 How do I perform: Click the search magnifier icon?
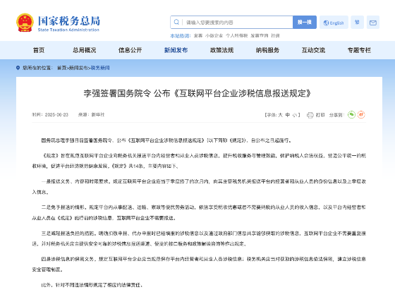pos(176,22)
